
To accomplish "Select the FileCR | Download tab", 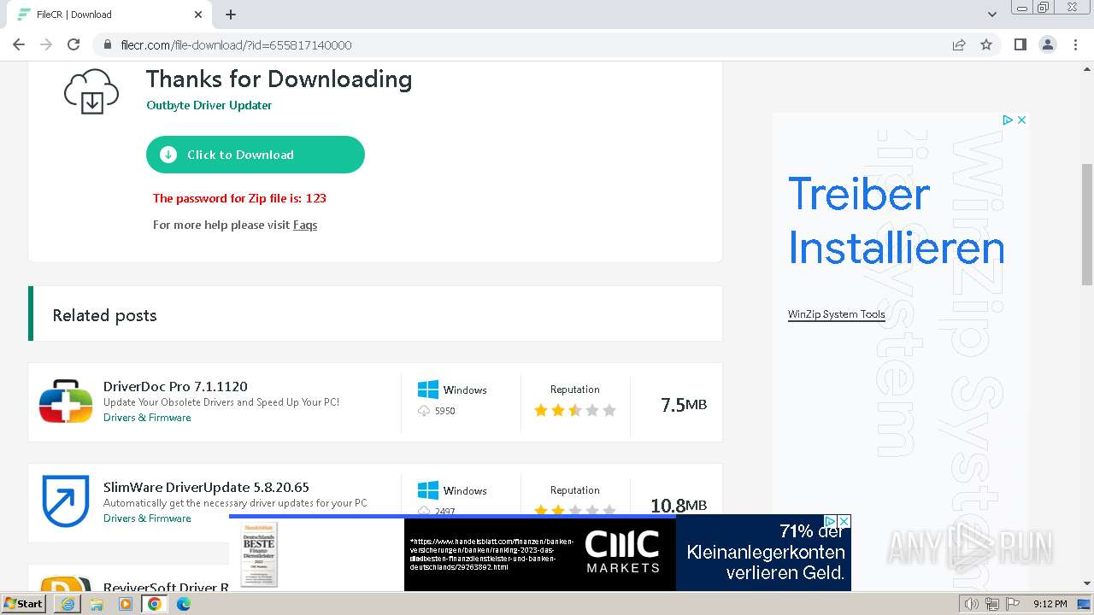I will click(x=109, y=15).
